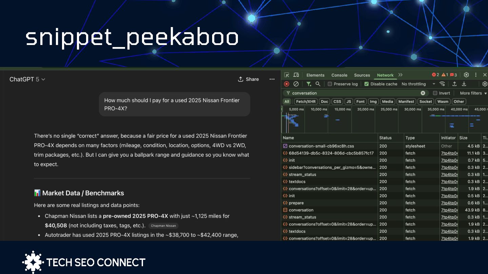Open ChatGPT 5 model selector

coord(27,79)
